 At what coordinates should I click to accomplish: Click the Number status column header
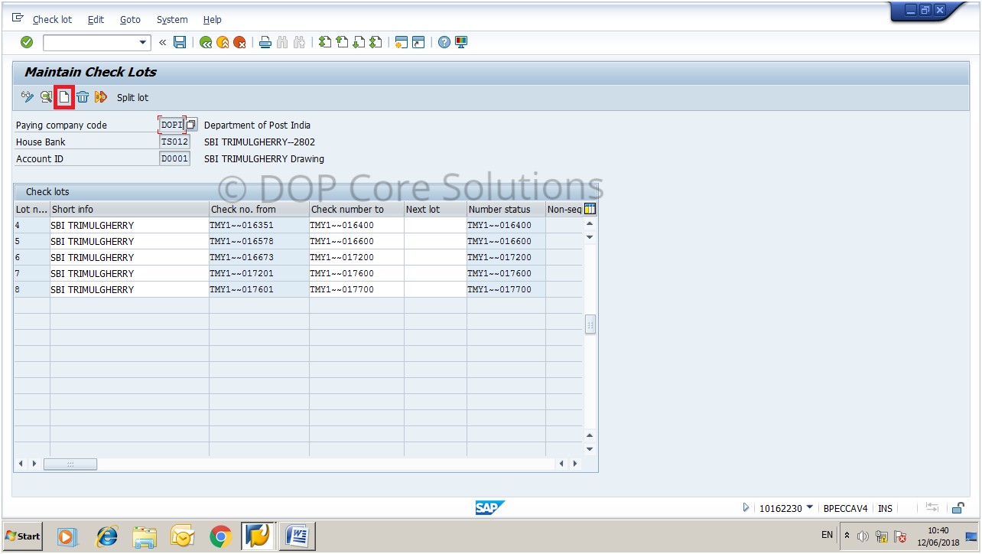[506, 209]
